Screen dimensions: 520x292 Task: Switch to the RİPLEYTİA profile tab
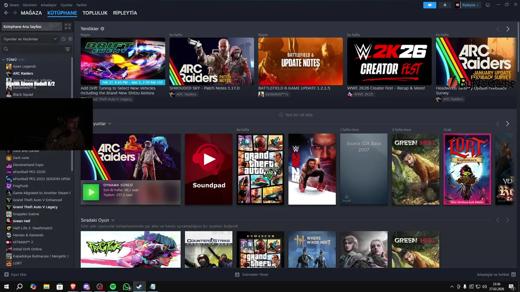(x=125, y=13)
